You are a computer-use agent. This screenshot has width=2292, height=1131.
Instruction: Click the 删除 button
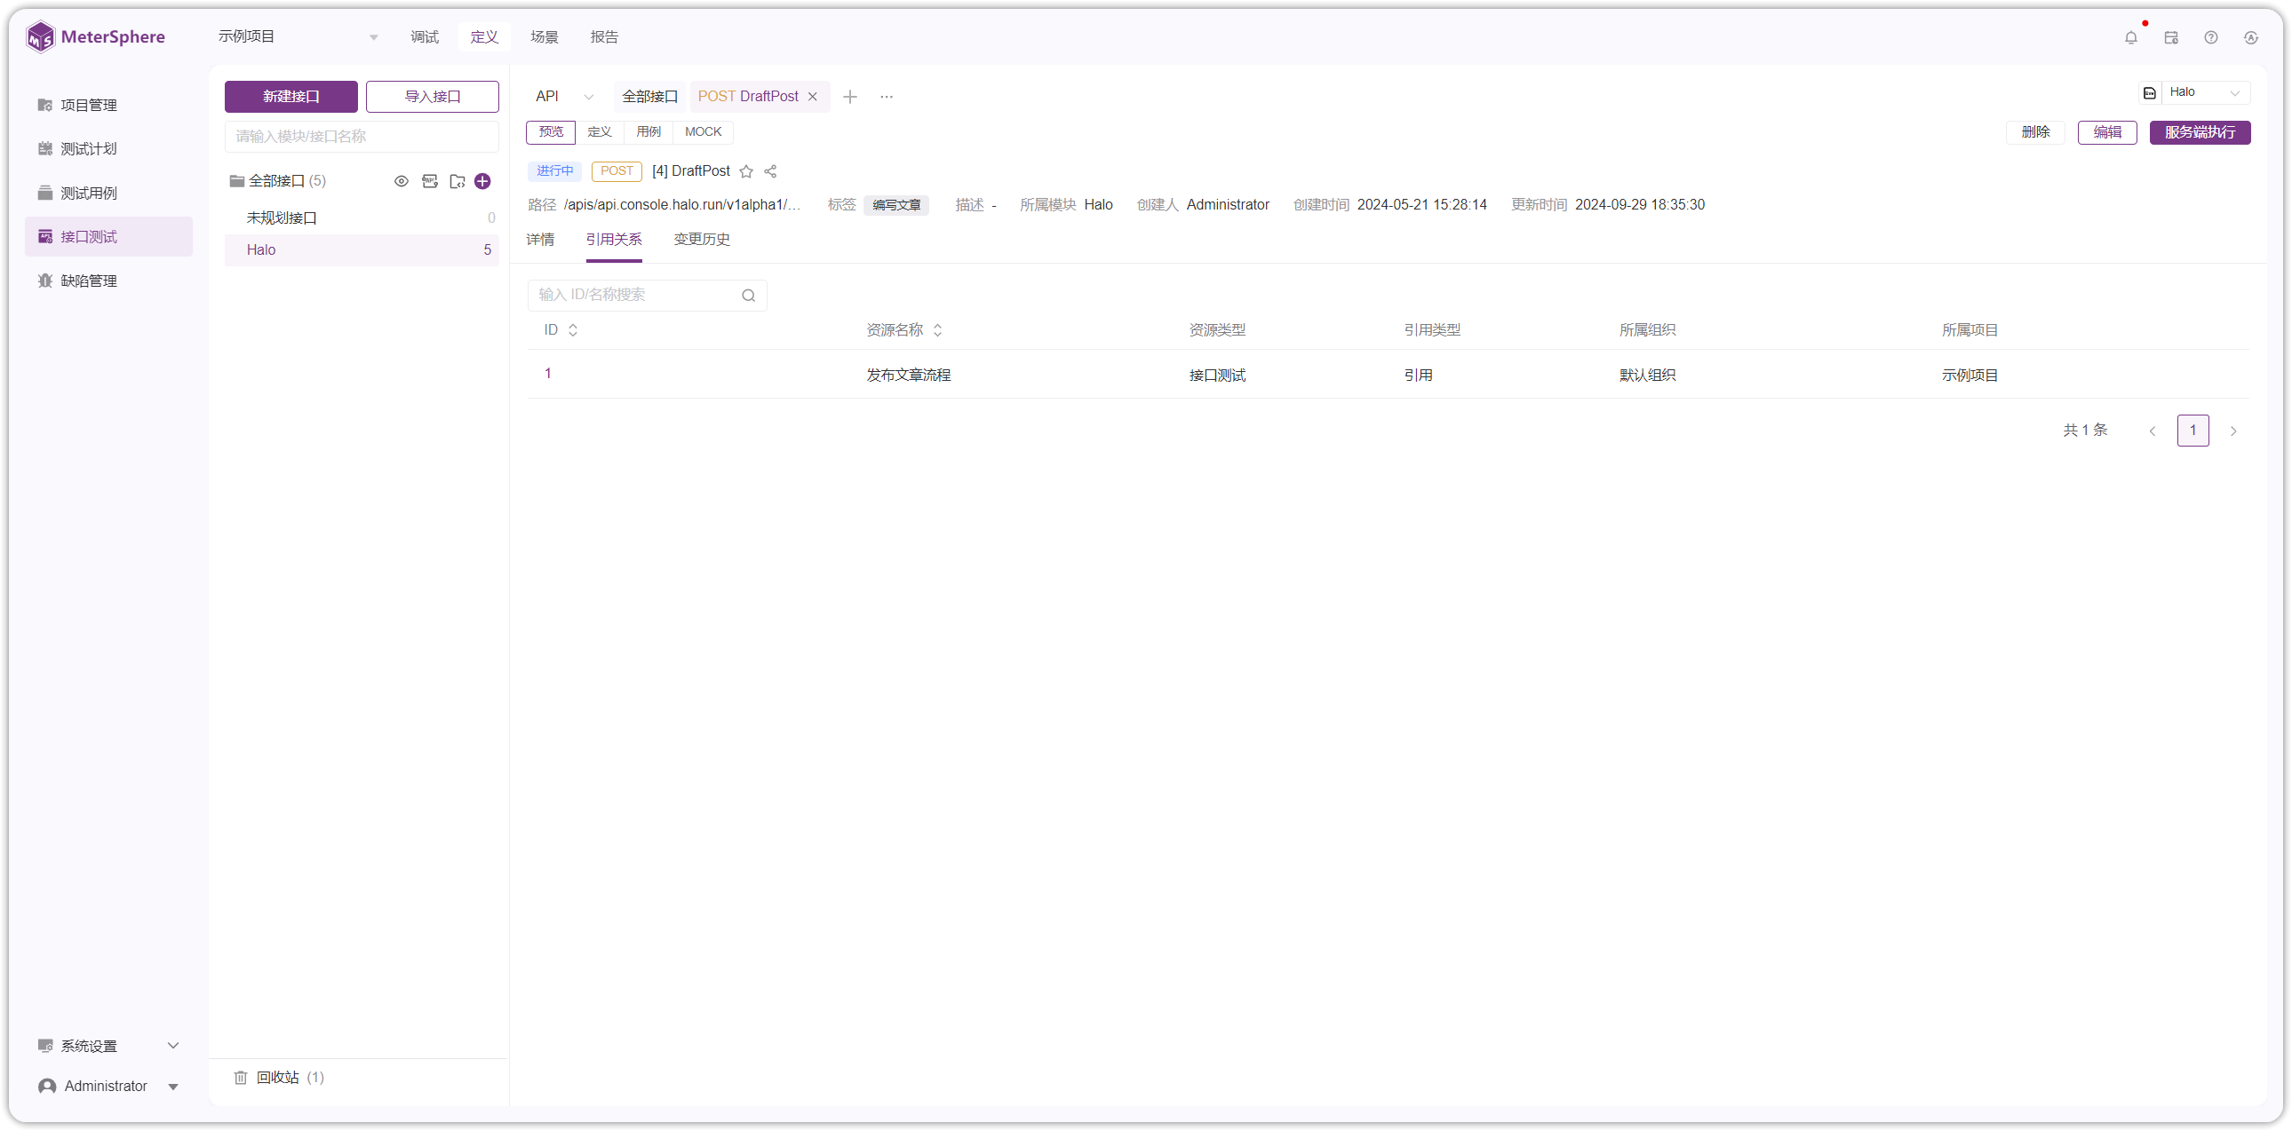click(x=2035, y=132)
